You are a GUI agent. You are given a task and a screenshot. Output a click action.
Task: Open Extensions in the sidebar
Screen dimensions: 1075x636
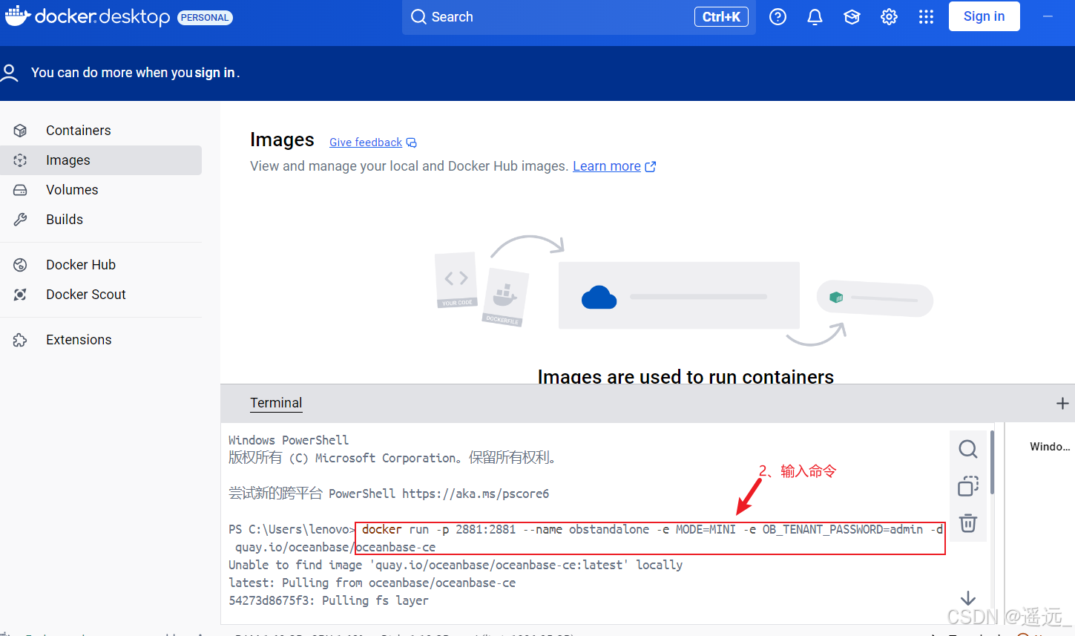pyautogui.click(x=101, y=340)
